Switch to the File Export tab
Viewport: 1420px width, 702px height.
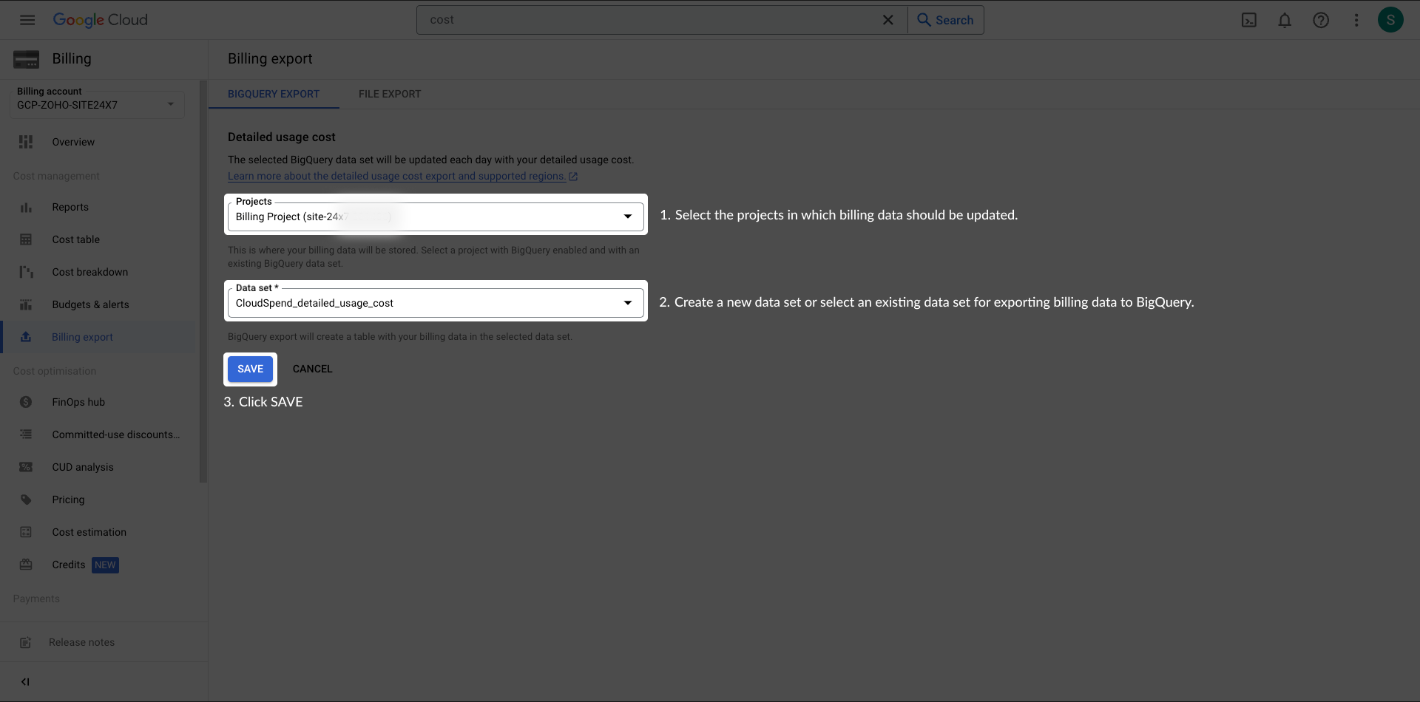tap(390, 94)
